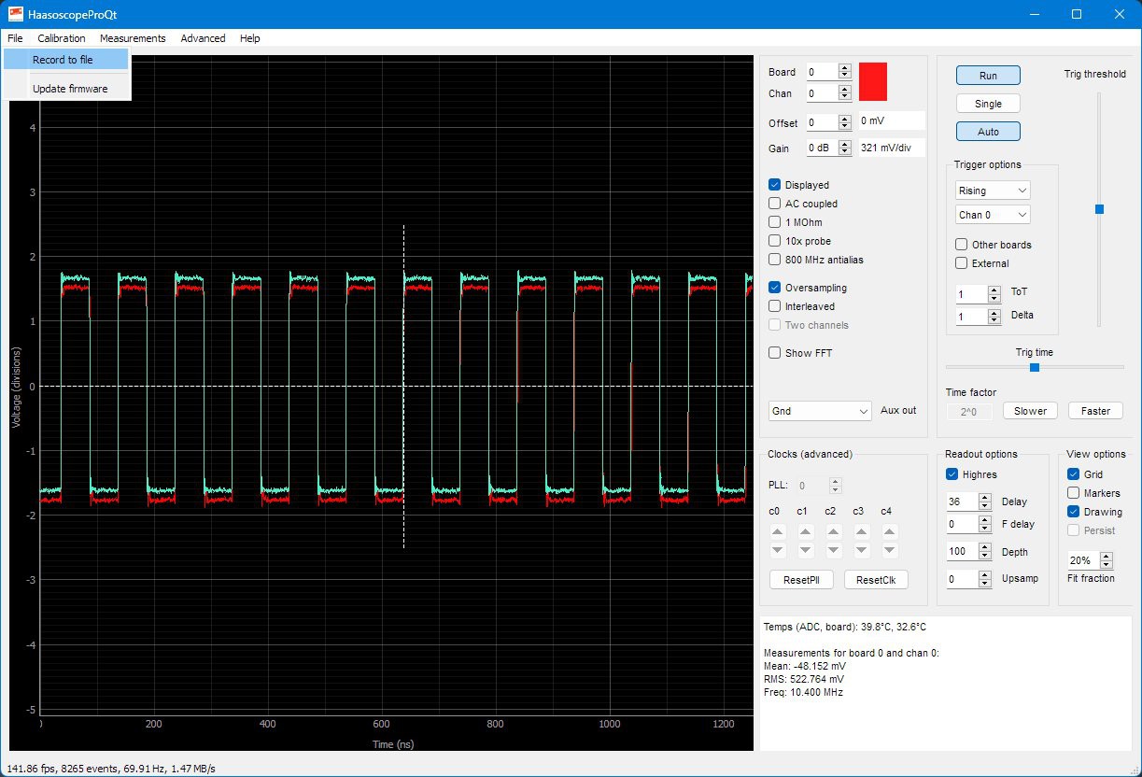
Task: Click the Single acquisition button
Action: tap(988, 104)
